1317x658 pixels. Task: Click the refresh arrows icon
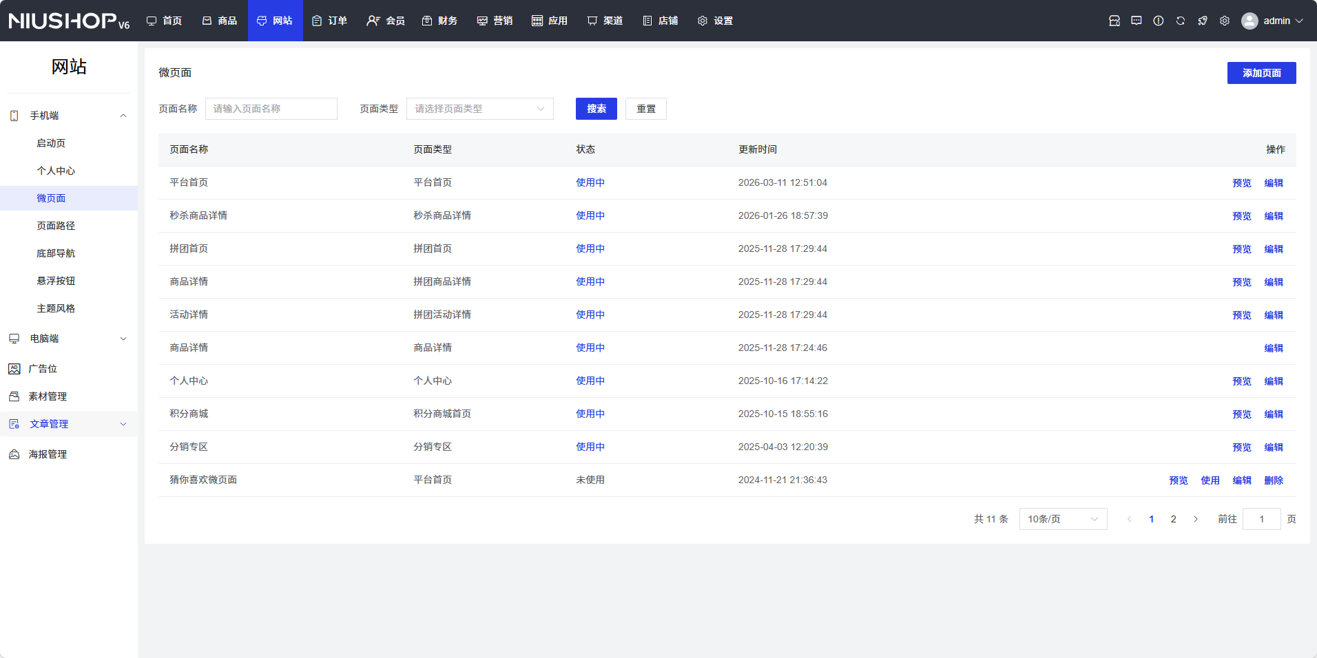[1180, 21]
